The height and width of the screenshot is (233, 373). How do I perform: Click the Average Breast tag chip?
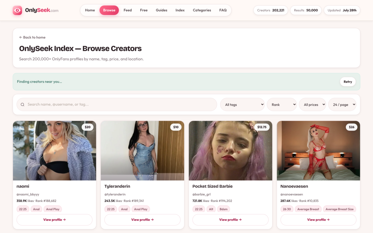[308, 209]
